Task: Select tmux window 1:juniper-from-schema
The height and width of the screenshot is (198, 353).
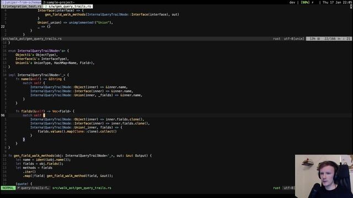Action: 21,2
